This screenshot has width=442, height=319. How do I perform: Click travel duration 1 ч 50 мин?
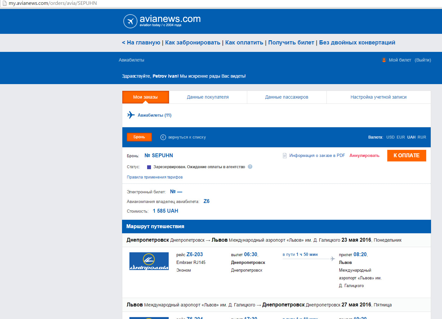(307, 255)
